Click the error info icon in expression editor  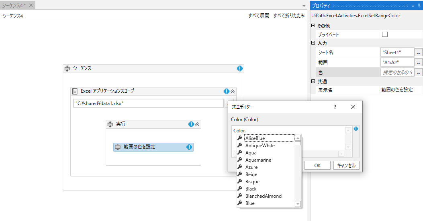(x=356, y=129)
